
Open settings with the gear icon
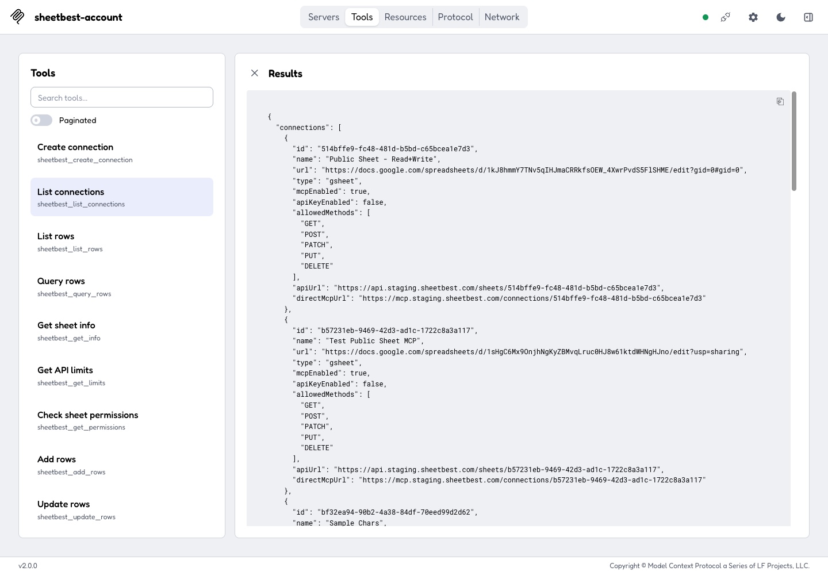tap(753, 17)
